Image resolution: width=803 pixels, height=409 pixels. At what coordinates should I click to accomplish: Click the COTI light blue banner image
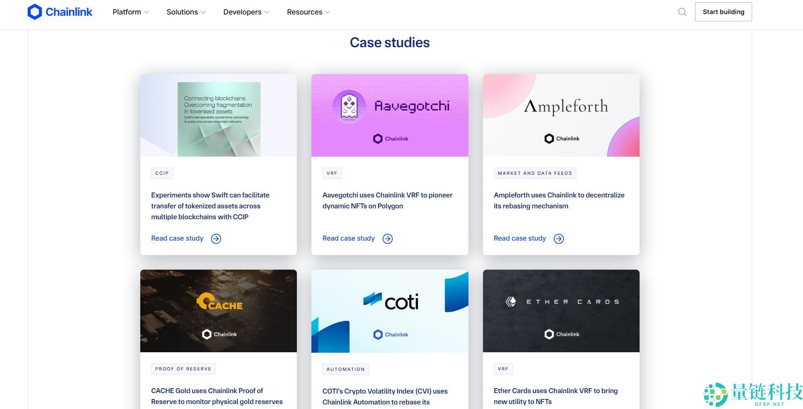(x=390, y=311)
